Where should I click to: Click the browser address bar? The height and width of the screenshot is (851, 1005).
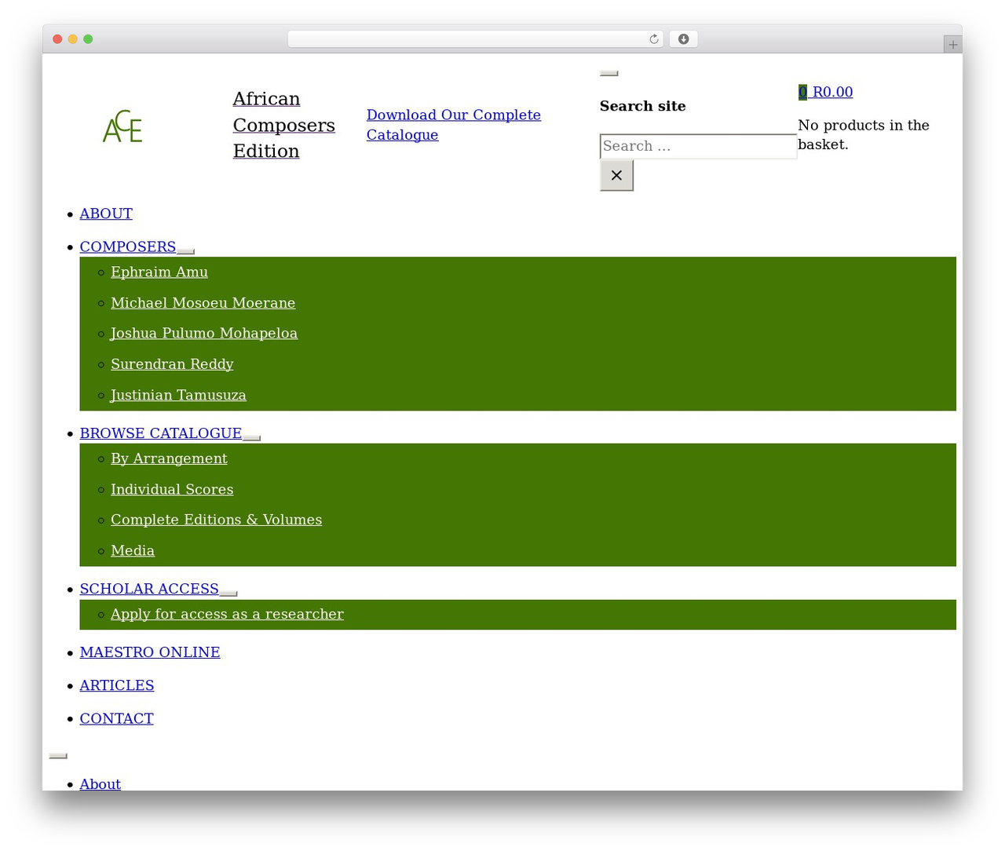tap(476, 39)
